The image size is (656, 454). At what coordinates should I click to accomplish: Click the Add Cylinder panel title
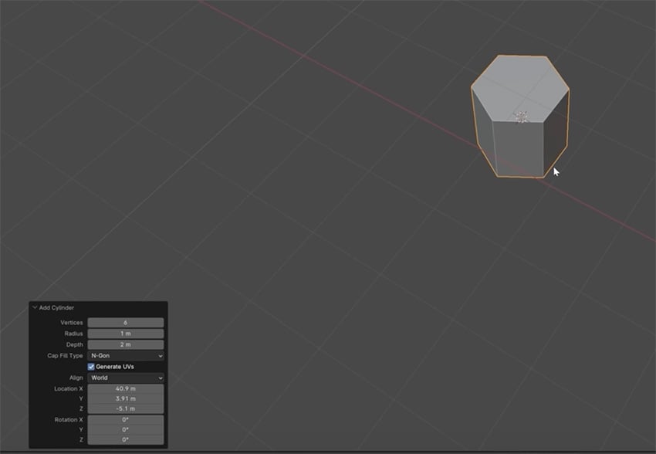(56, 307)
